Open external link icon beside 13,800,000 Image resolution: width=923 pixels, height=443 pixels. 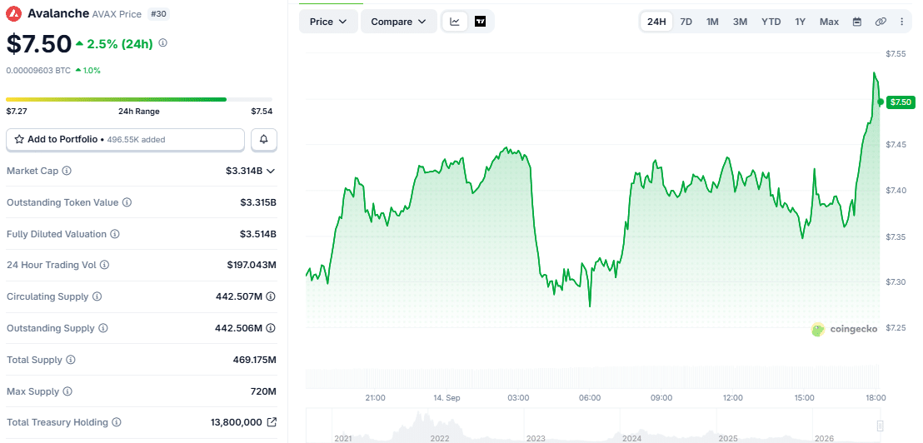[272, 422]
